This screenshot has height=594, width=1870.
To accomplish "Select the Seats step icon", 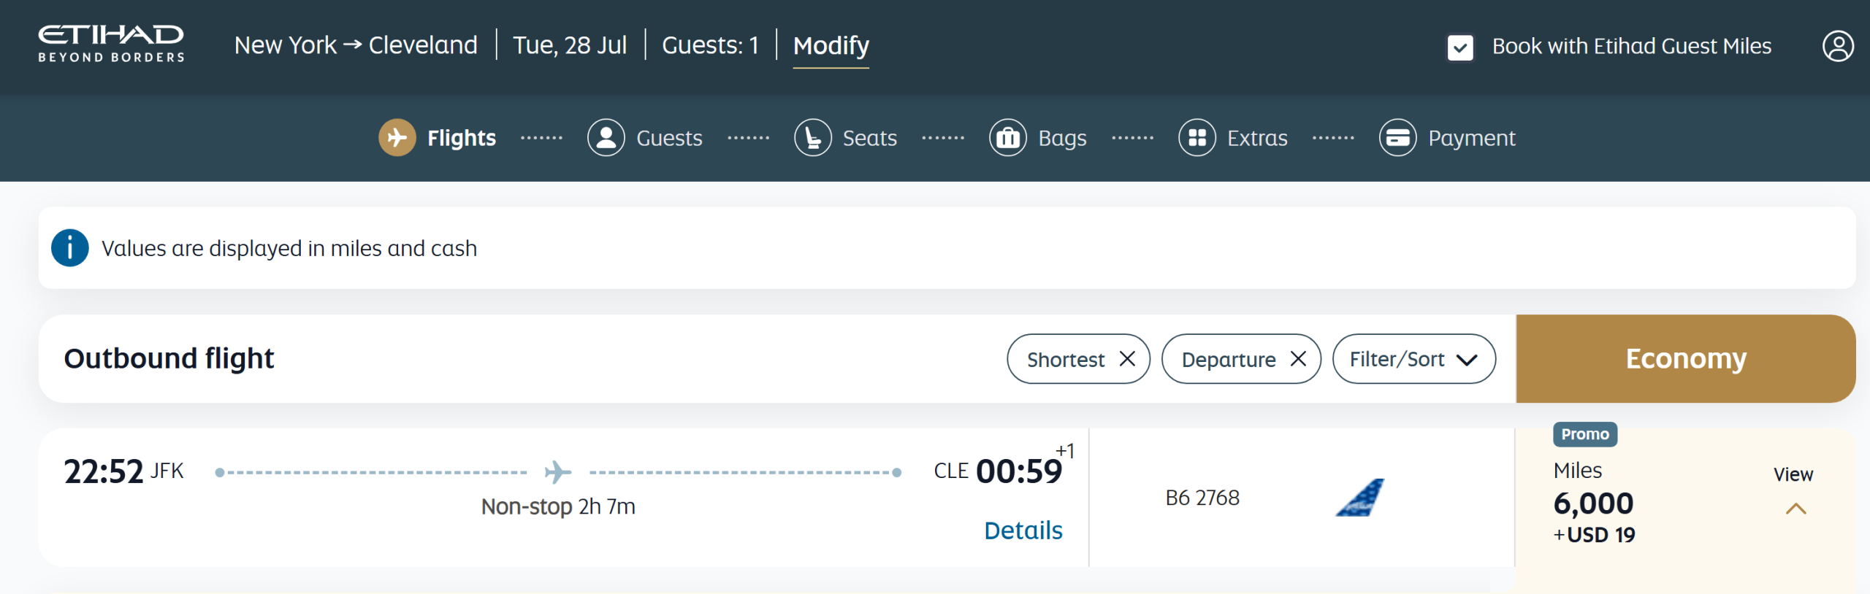I will (x=813, y=137).
